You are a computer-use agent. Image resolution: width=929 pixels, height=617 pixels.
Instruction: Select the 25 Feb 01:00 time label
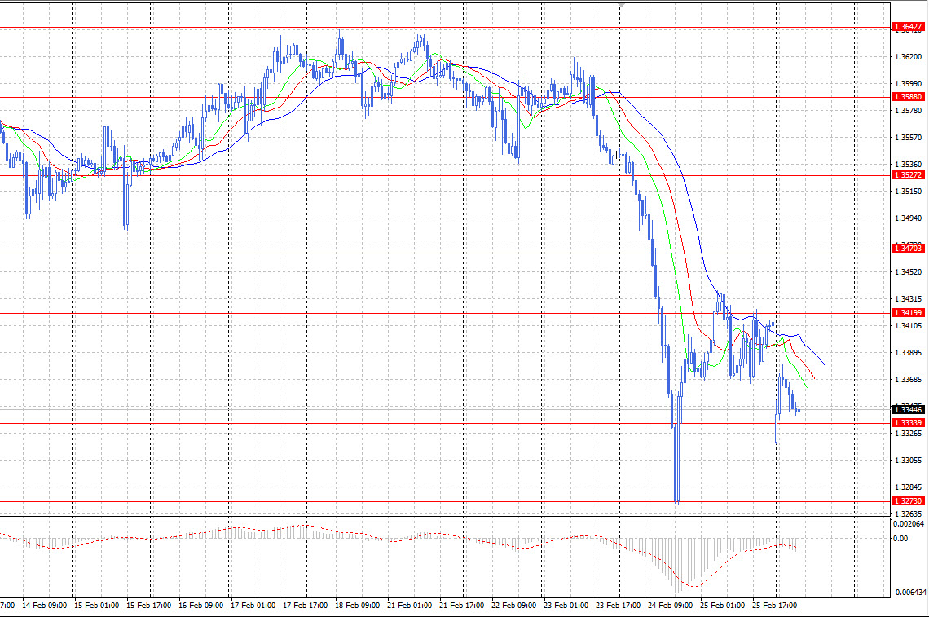pos(722,605)
